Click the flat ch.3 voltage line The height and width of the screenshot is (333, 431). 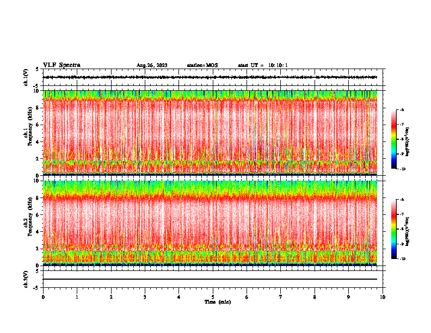[210, 279]
